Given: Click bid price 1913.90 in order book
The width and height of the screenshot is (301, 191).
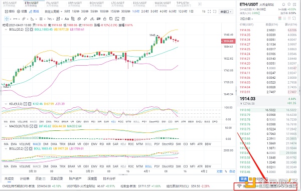Looking at the screenshot, I should tap(245, 110).
